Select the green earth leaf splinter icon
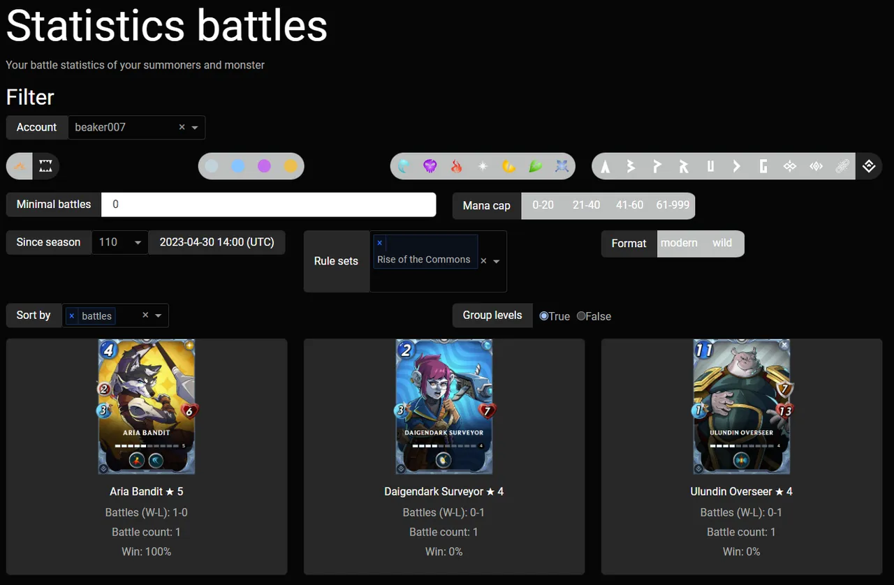 coord(536,166)
